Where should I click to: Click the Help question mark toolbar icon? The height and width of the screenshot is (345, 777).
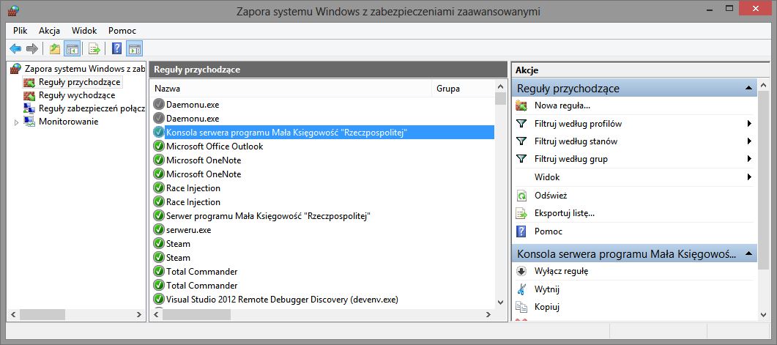point(116,49)
